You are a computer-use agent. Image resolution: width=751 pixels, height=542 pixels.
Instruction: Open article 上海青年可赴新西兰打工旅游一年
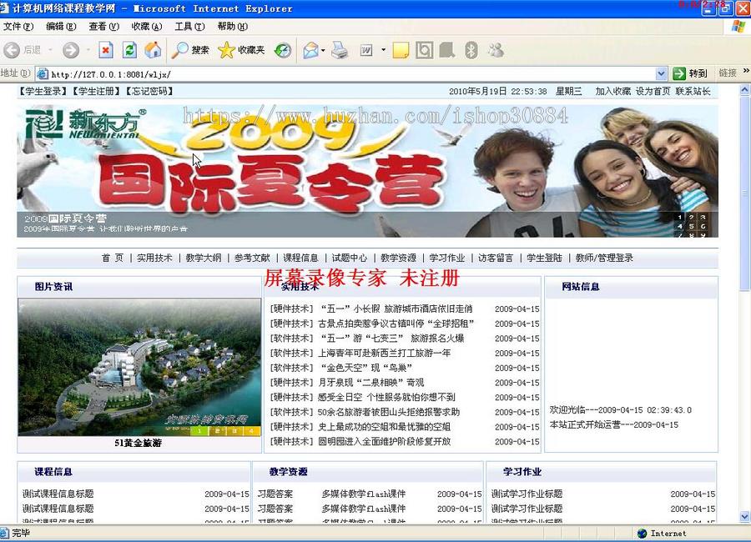385,353
